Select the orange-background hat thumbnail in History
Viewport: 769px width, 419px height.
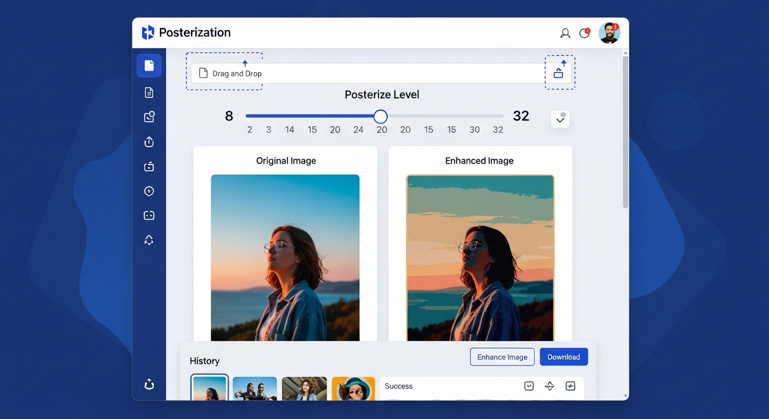point(353,388)
